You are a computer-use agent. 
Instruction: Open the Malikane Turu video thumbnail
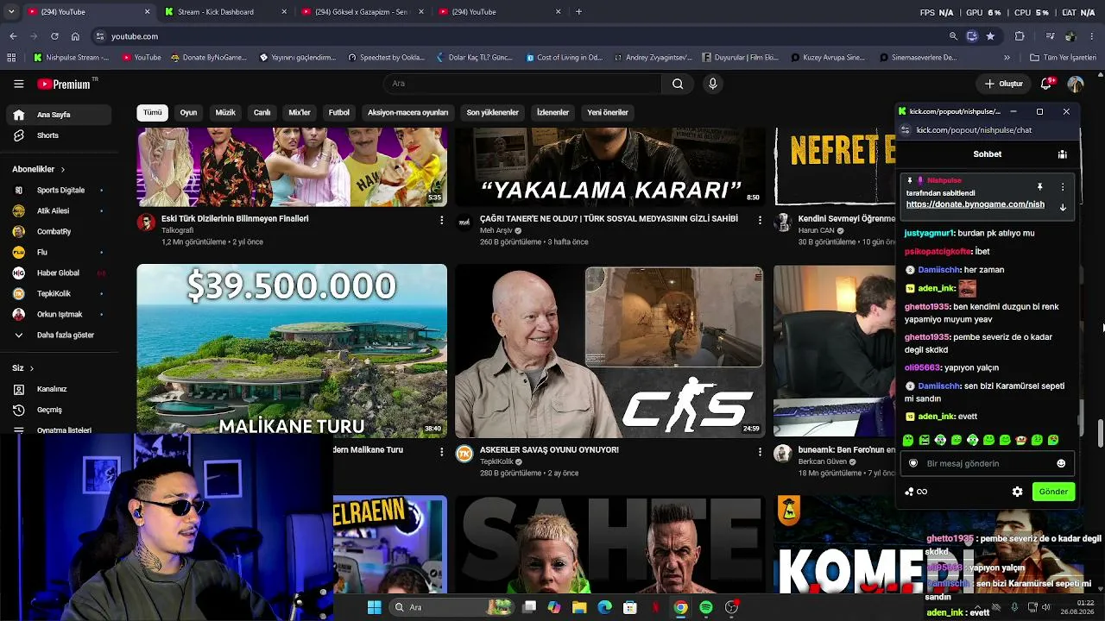(x=292, y=351)
